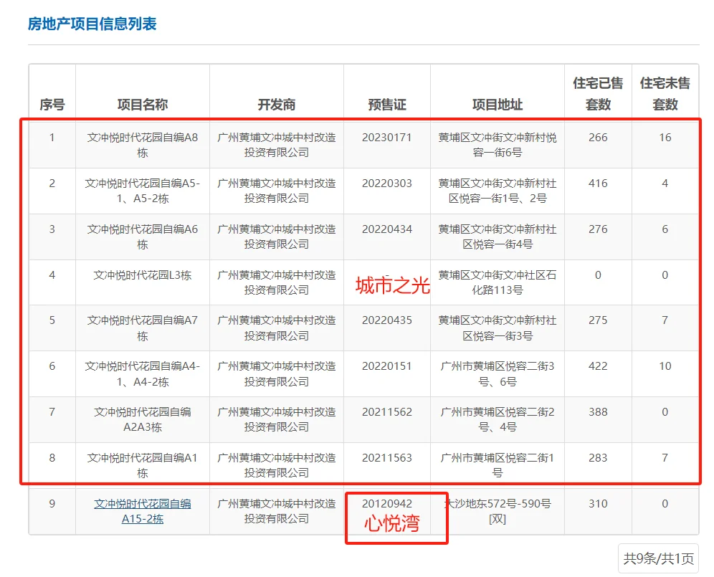
Task: Click project name 文冲悦时代花园L3栋
Action: (143, 275)
